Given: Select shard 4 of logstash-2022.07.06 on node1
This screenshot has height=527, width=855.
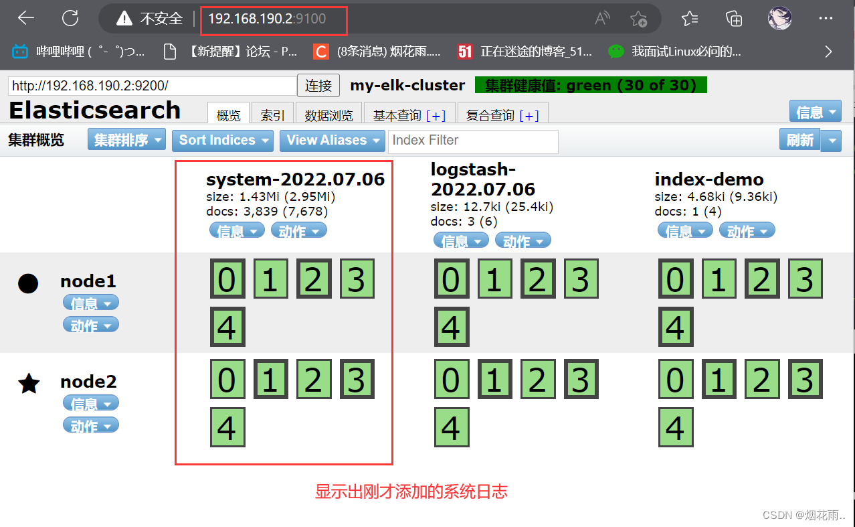Looking at the screenshot, I should 452,326.
